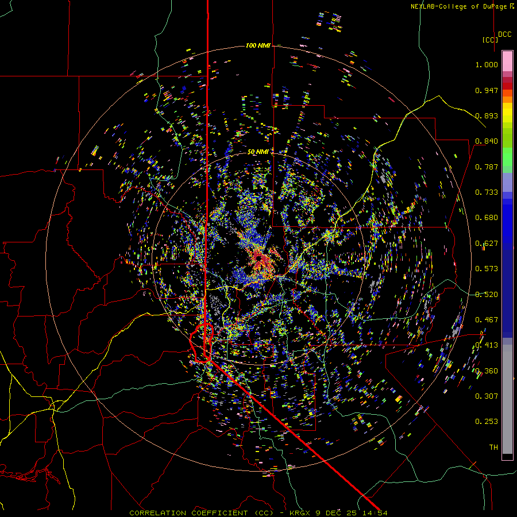Pick the light pink segment of the color bar
This screenshot has height=517, width=517.
tap(507, 61)
